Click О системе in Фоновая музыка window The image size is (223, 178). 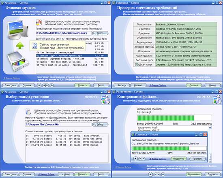[x=10, y=85]
